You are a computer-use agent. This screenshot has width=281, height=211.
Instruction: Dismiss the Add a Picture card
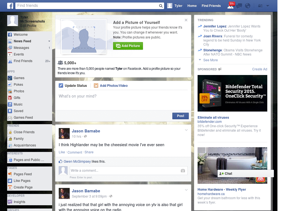[x=186, y=20]
